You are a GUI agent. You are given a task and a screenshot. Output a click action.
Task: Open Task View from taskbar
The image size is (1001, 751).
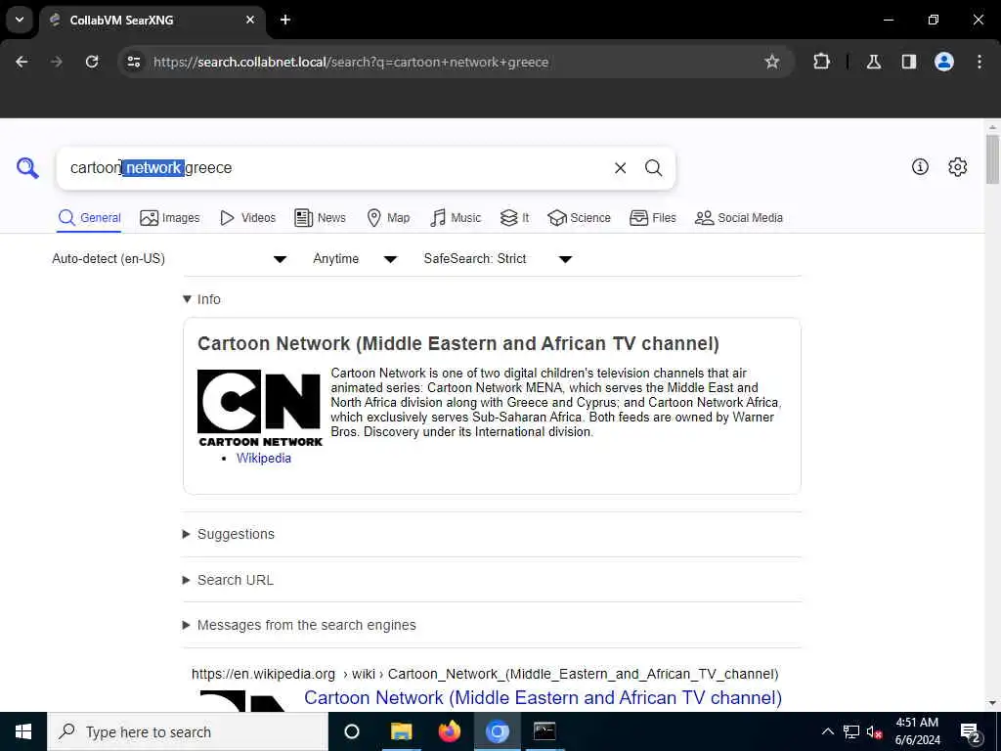pos(352,731)
